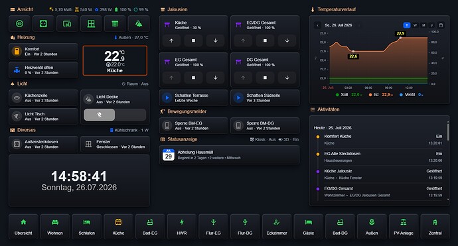Stop the EG/DG Gesamt blinds

pos(265,40)
